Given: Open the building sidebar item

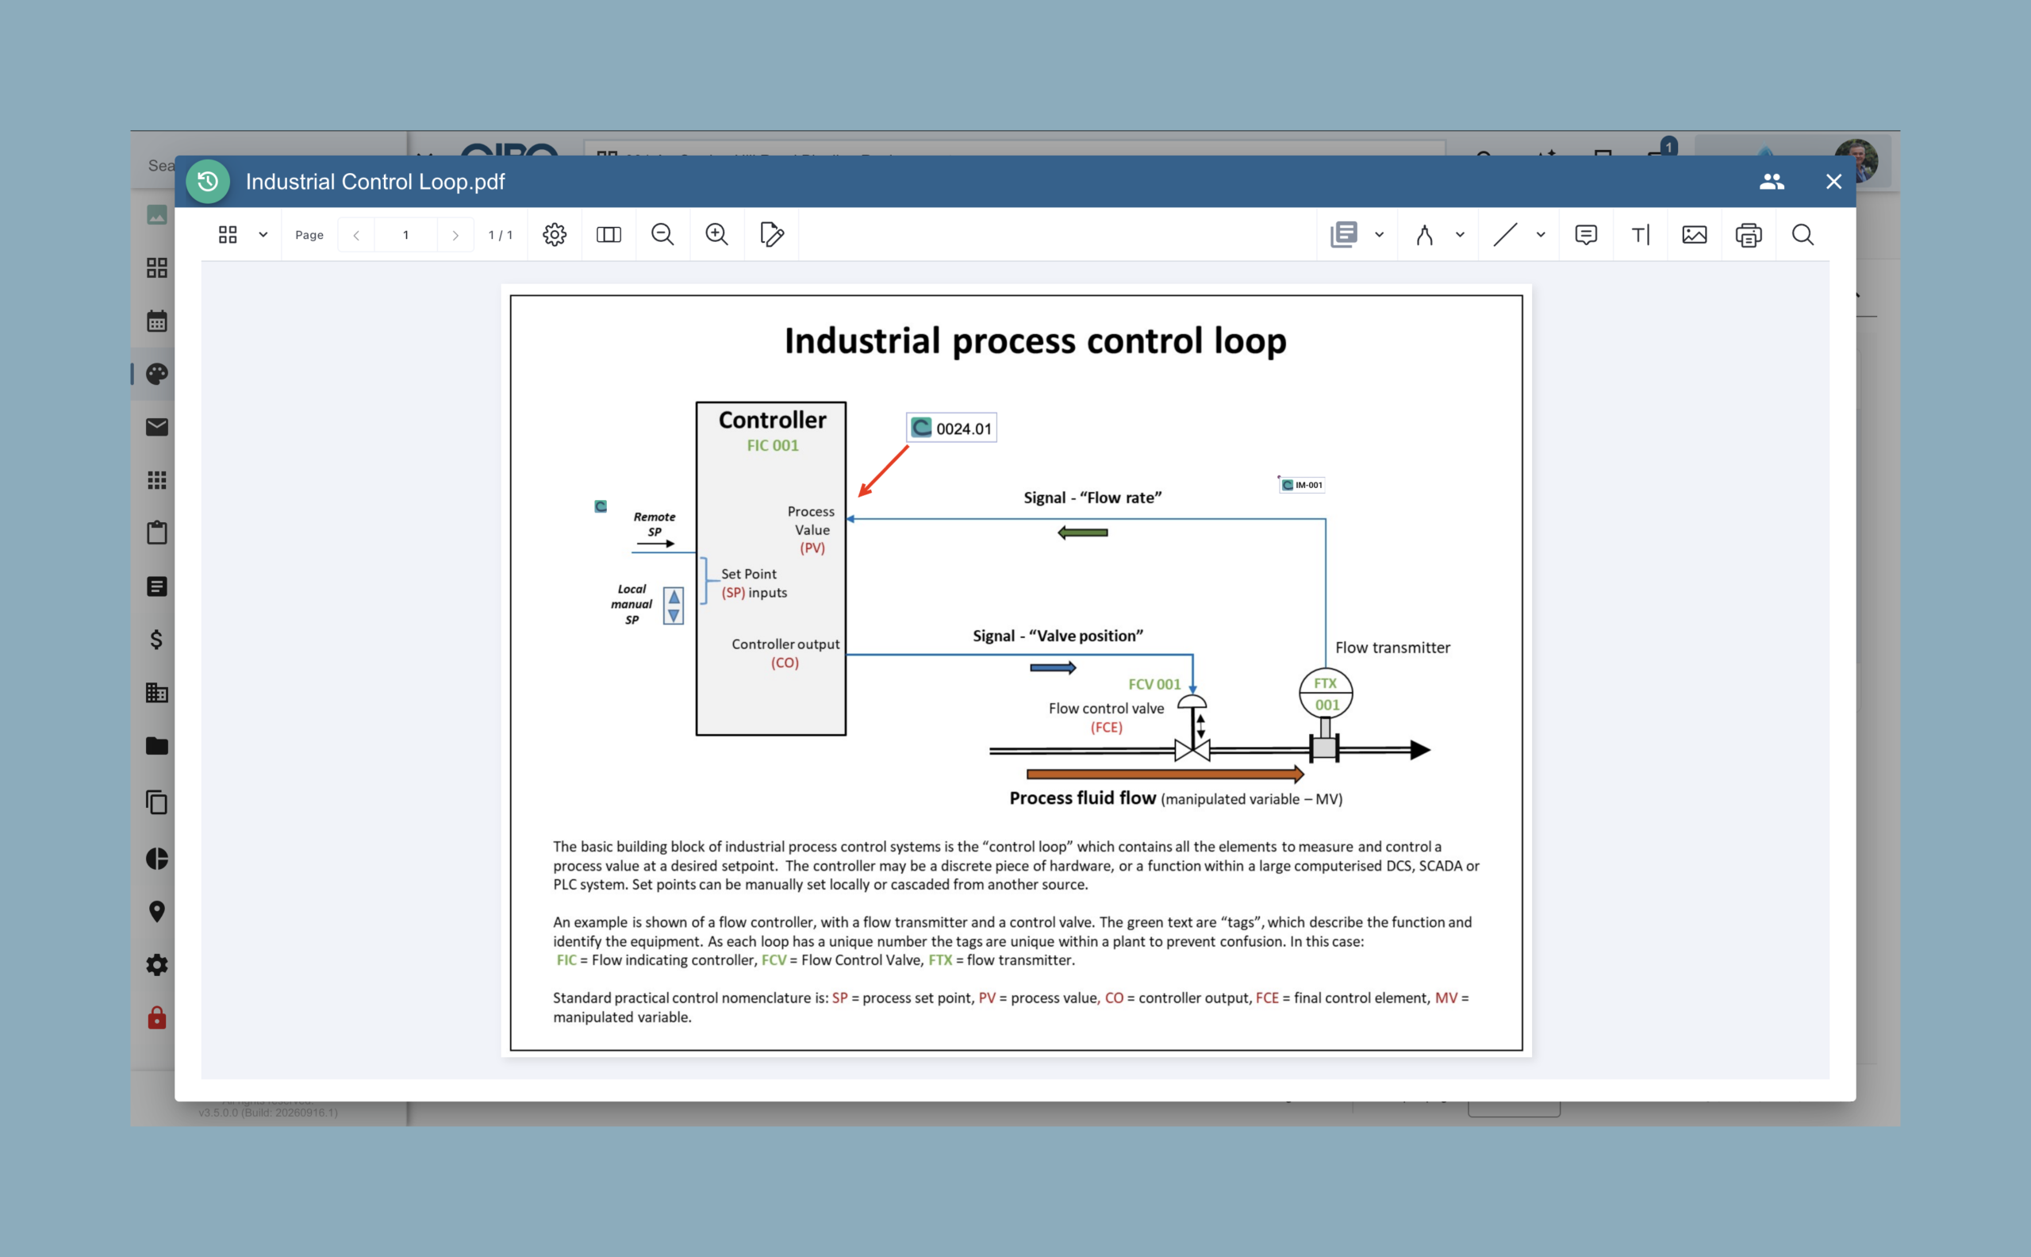Looking at the screenshot, I should click(157, 693).
